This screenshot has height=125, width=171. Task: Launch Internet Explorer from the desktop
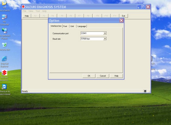click(x=4, y=62)
